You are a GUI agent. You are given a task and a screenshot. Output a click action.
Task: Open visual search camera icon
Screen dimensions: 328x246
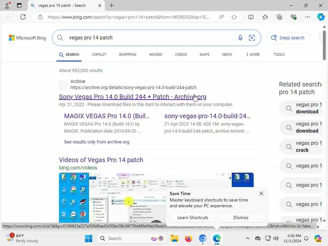252,38
